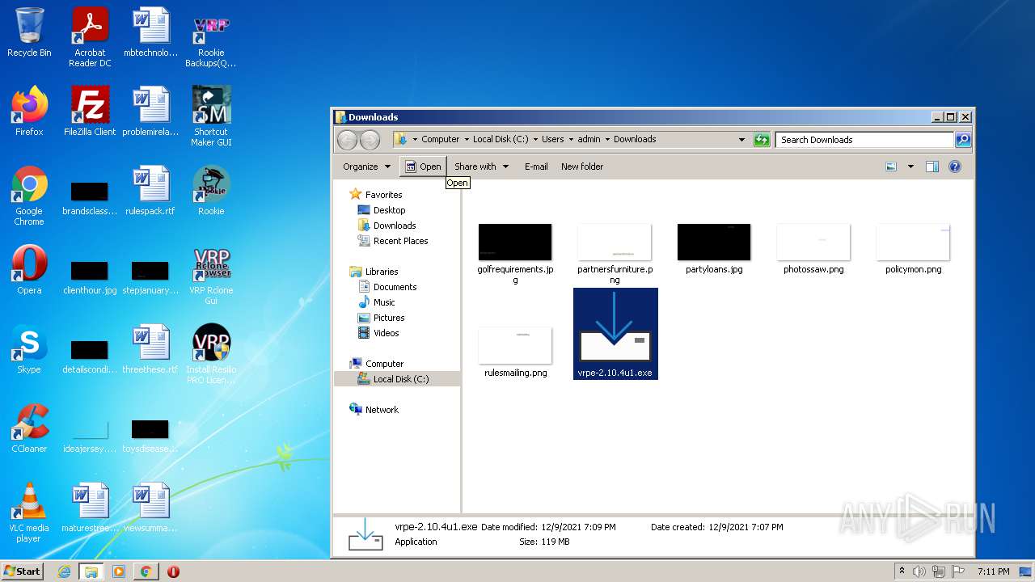Viewport: 1035px width, 582px height.
Task: Select Rookie Backups desktop icon
Action: click(x=211, y=37)
